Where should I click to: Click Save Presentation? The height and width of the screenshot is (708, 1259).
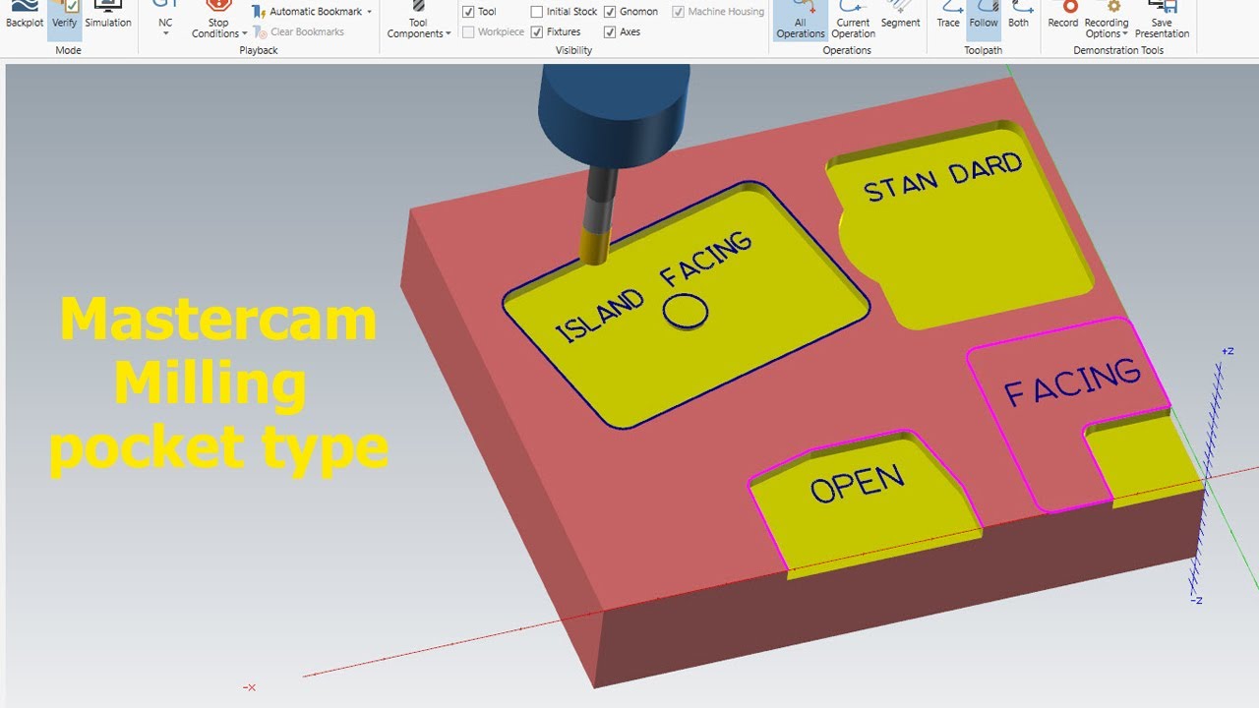point(1162,22)
